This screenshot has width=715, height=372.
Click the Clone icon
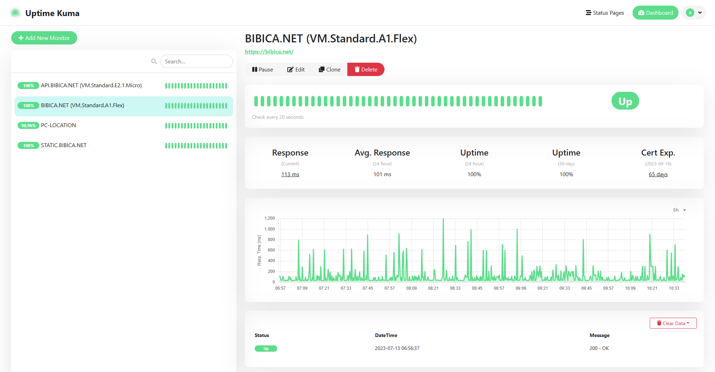321,69
